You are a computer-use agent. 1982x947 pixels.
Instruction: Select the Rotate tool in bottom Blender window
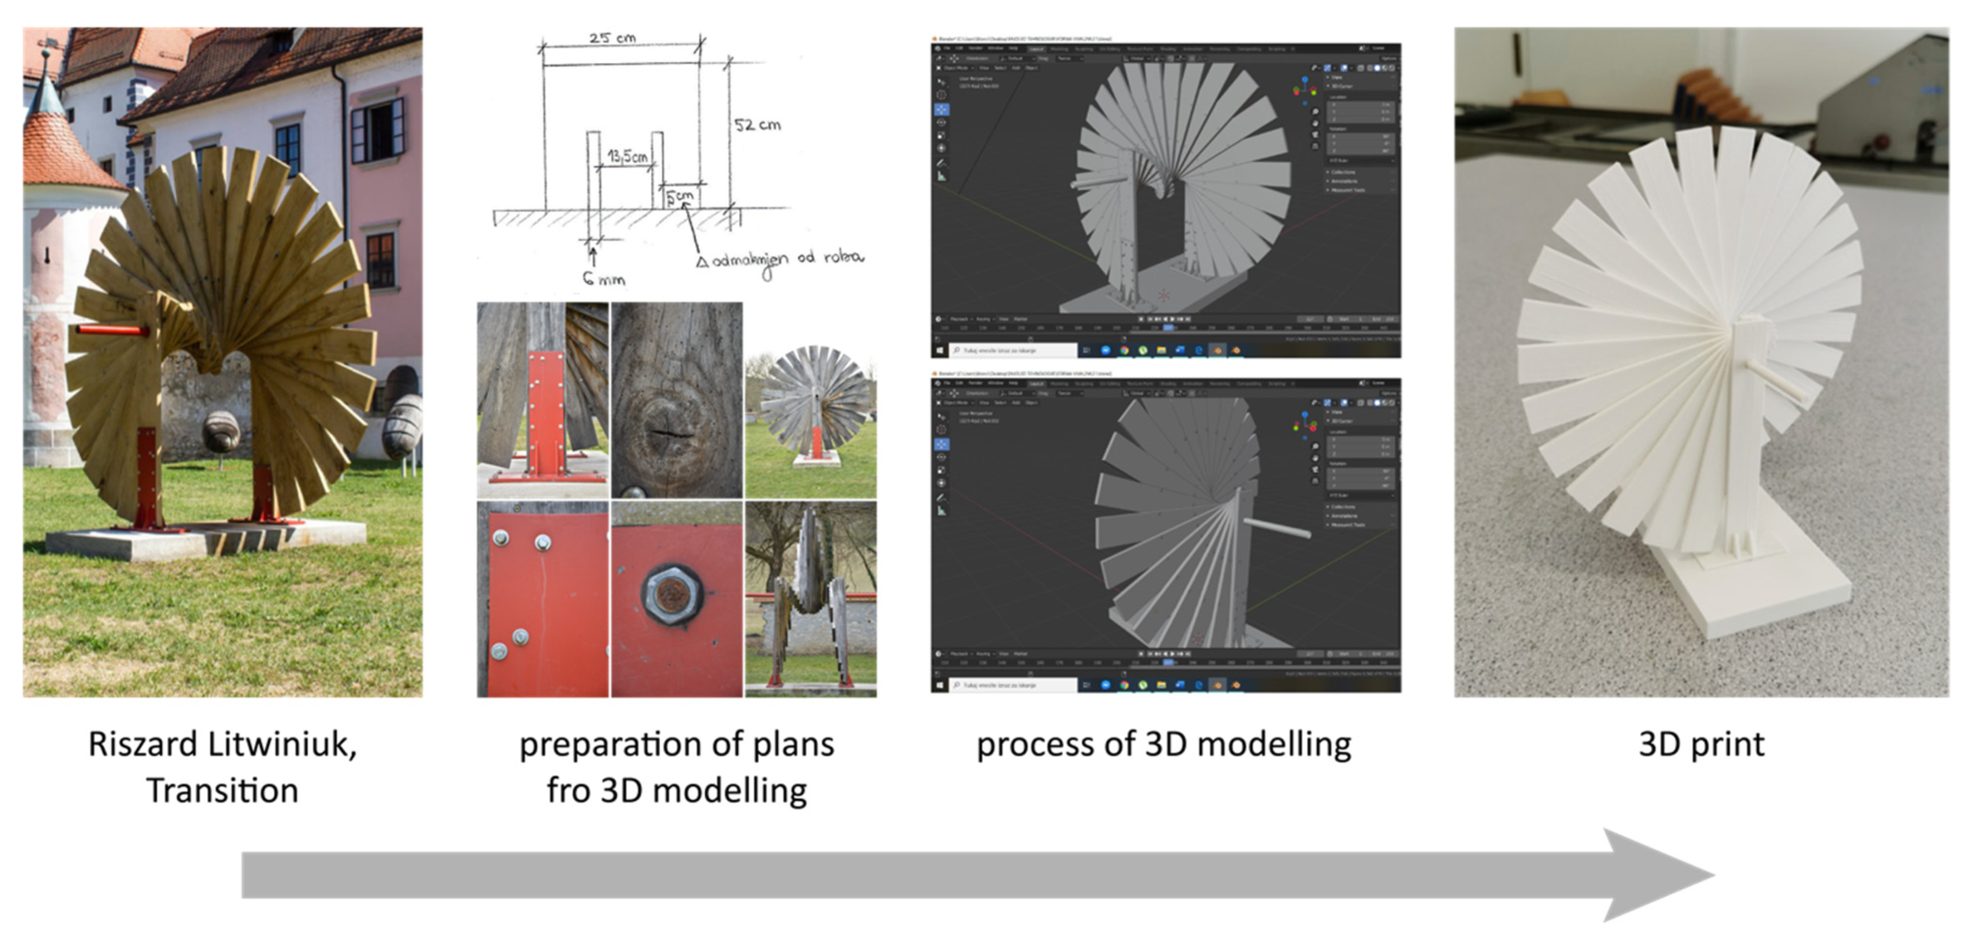coord(942,458)
